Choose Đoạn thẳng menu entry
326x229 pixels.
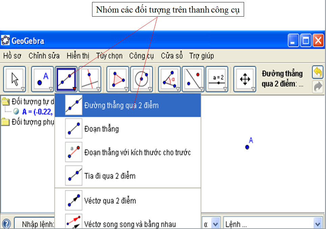coord(128,129)
